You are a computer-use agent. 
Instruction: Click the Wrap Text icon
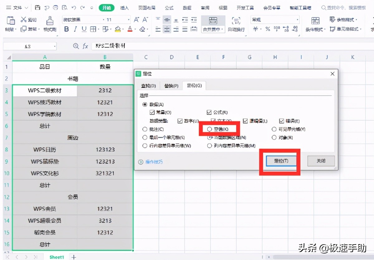point(236,21)
